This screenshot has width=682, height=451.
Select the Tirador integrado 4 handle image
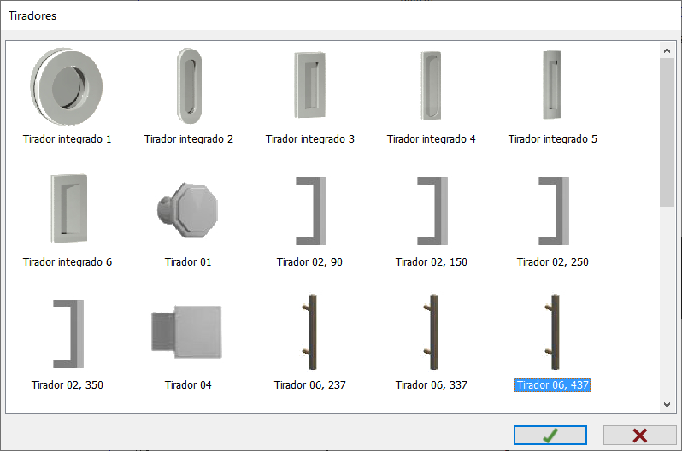[431, 85]
